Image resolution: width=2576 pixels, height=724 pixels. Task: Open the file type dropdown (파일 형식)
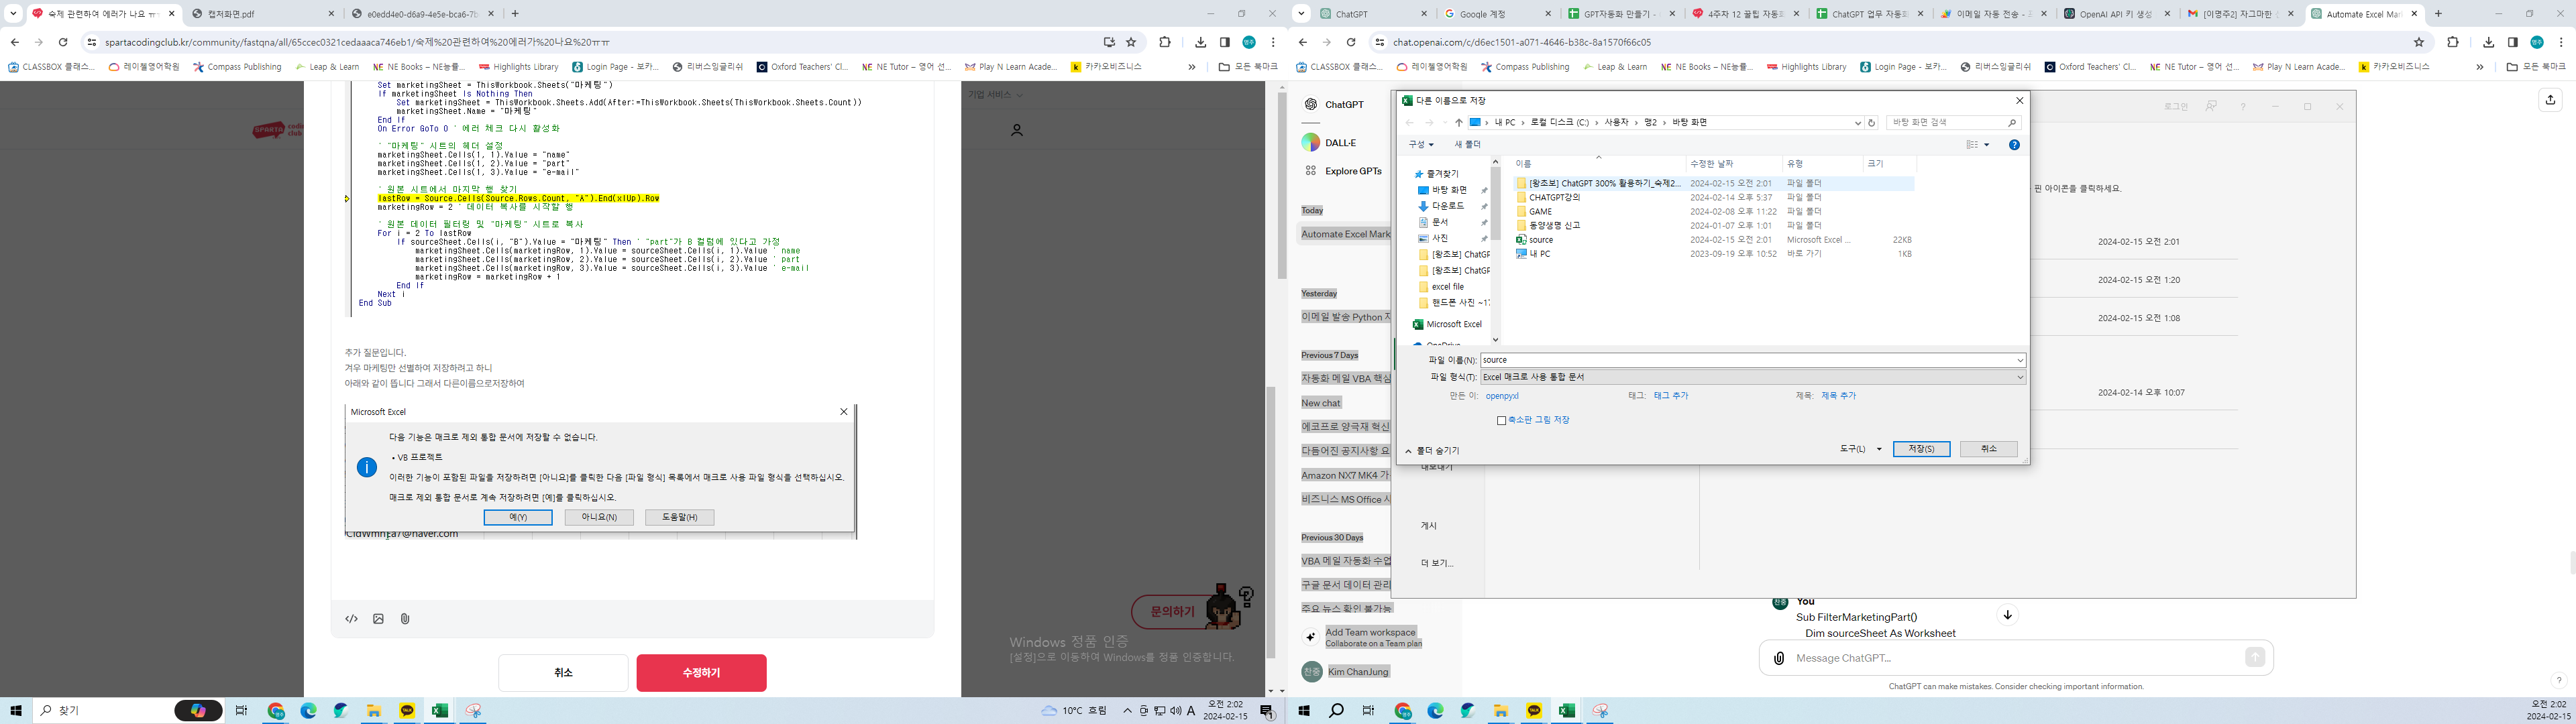coord(1753,377)
